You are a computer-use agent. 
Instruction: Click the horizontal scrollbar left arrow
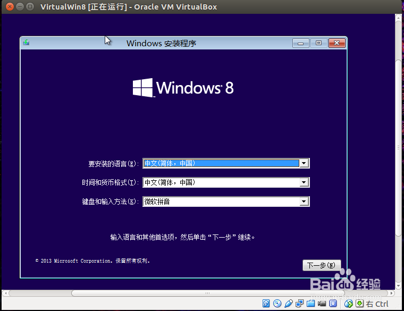click(5, 293)
